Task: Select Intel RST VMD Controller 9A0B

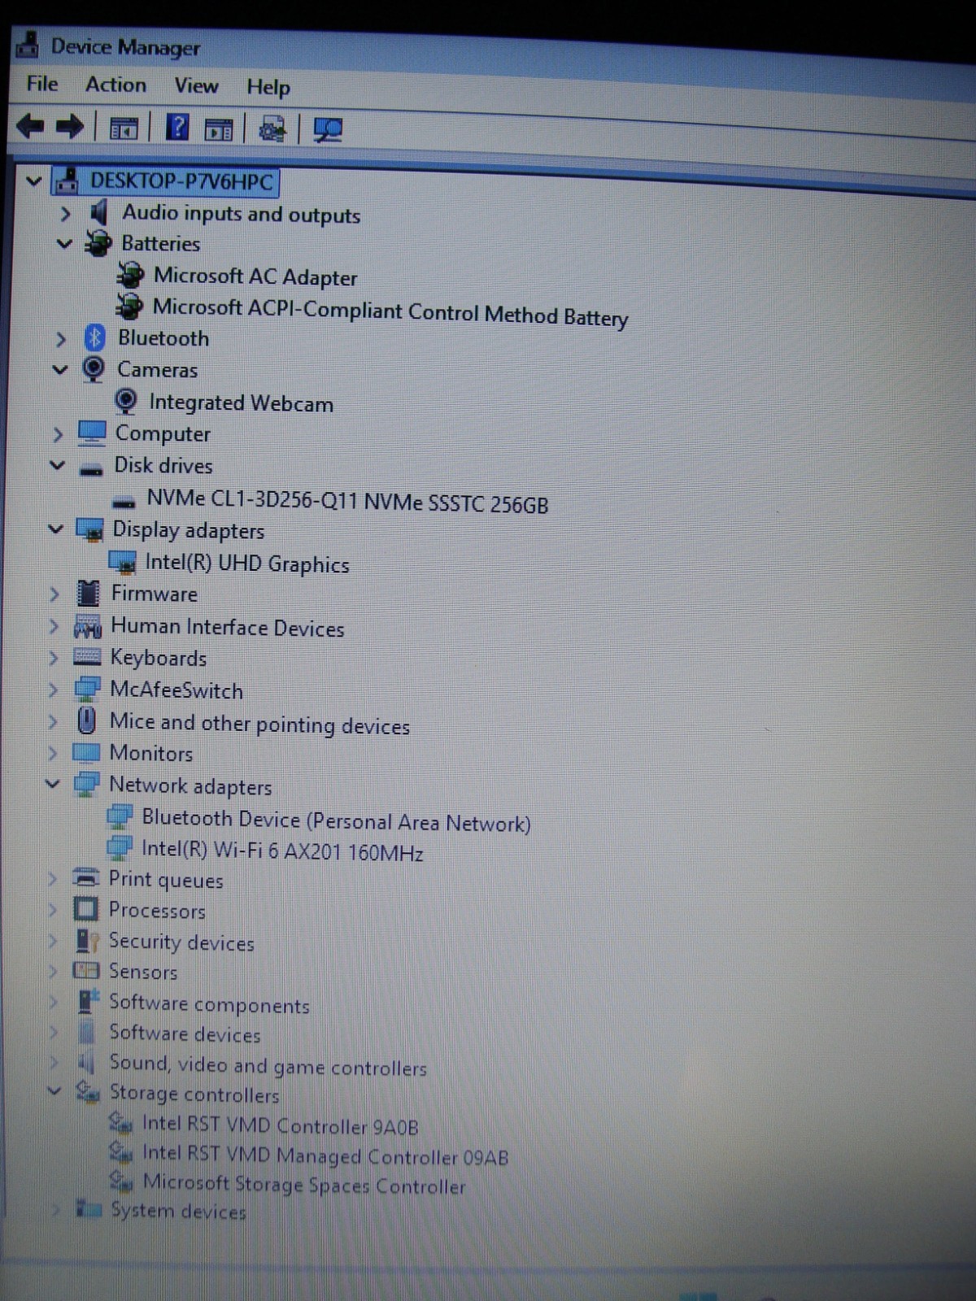Action: pyautogui.click(x=280, y=1125)
